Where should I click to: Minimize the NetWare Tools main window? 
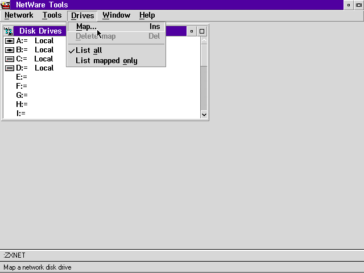pyautogui.click(x=349, y=5)
